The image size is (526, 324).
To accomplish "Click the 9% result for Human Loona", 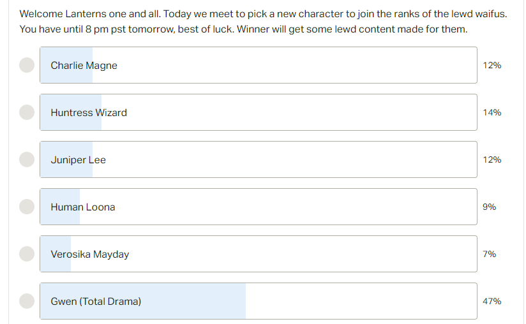I will 489,207.
